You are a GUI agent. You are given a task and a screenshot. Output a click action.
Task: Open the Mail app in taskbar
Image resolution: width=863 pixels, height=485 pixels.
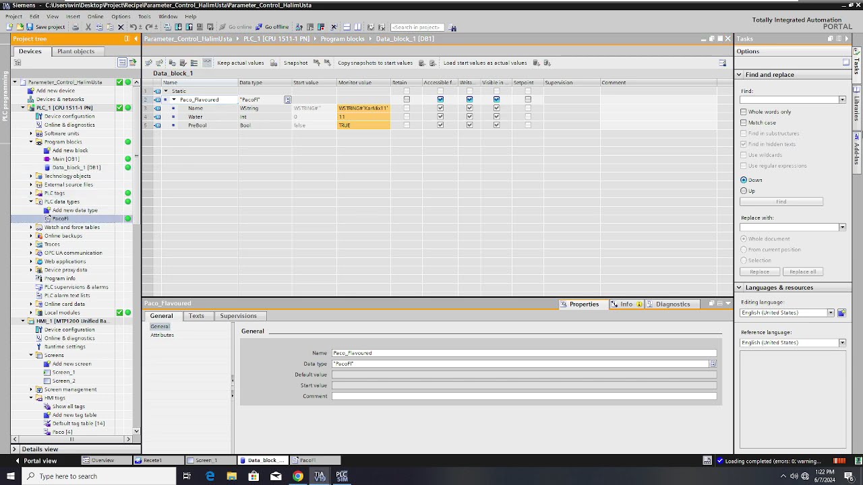pos(276,476)
